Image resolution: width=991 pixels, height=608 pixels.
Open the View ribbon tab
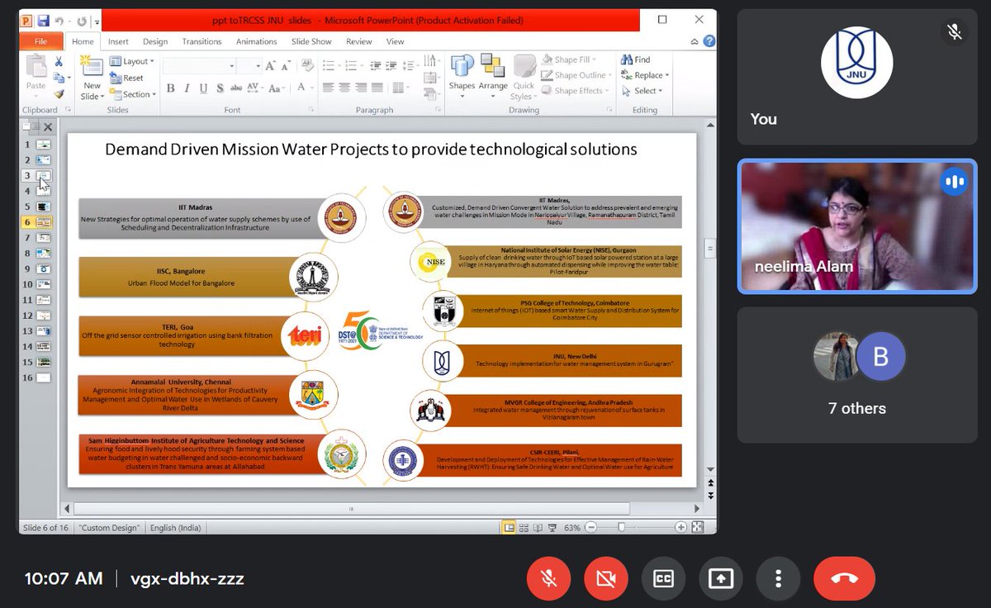[396, 41]
